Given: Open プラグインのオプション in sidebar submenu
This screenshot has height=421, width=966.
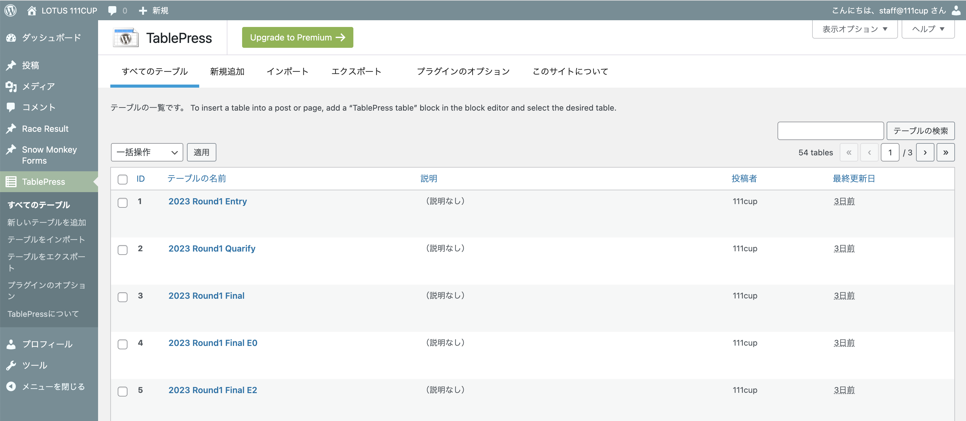Looking at the screenshot, I should (x=47, y=290).
